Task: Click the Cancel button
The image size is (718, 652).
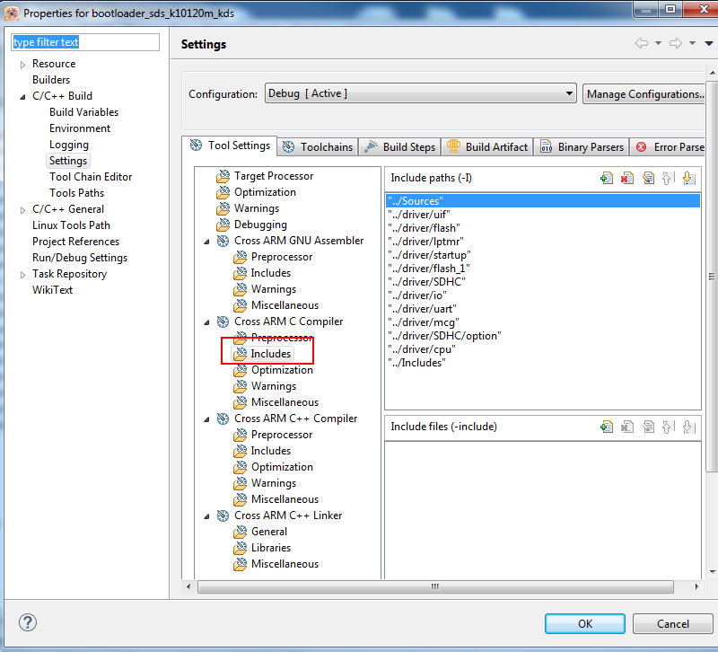Action: click(x=672, y=623)
